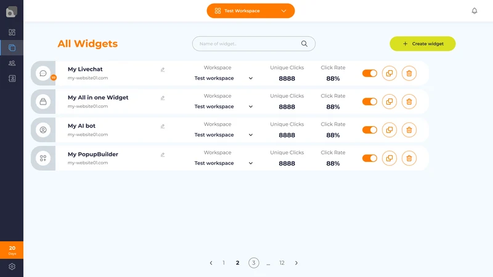Click the search magnifier icon
Screen dimensions: 493x277
click(x=304, y=44)
